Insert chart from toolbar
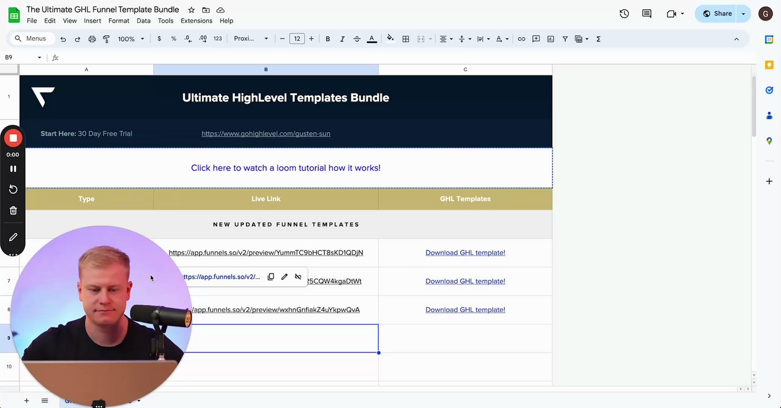The width and height of the screenshot is (781, 408). 551,39
